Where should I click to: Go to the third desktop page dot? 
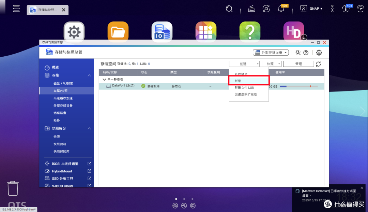[192, 199]
